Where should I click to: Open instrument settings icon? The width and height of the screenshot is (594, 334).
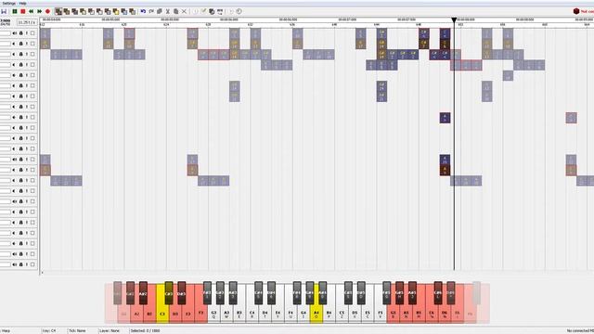[212, 11]
